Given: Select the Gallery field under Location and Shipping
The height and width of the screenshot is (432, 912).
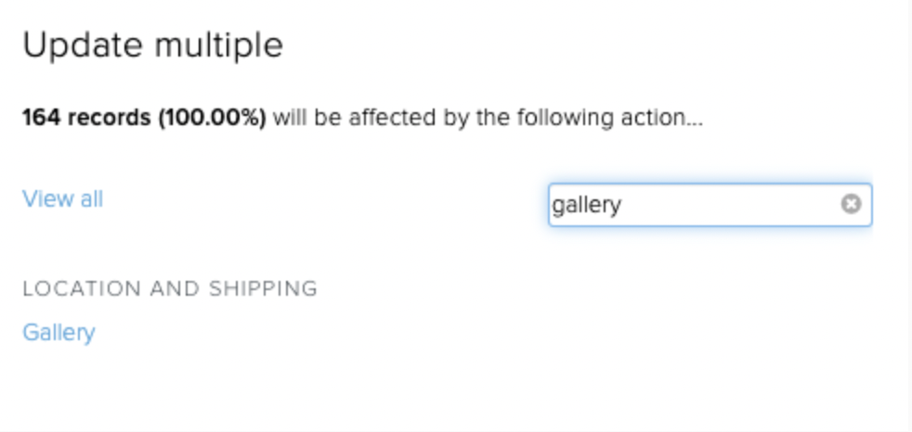Looking at the screenshot, I should click(x=59, y=333).
